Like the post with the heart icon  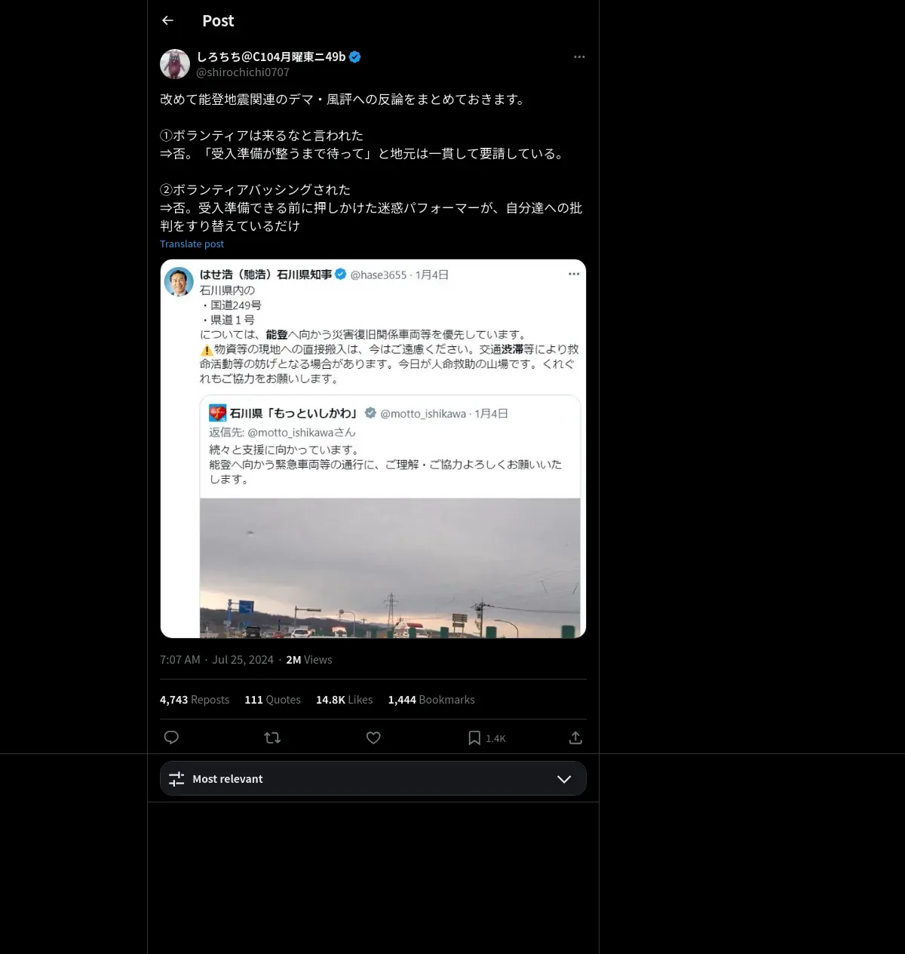tap(373, 738)
